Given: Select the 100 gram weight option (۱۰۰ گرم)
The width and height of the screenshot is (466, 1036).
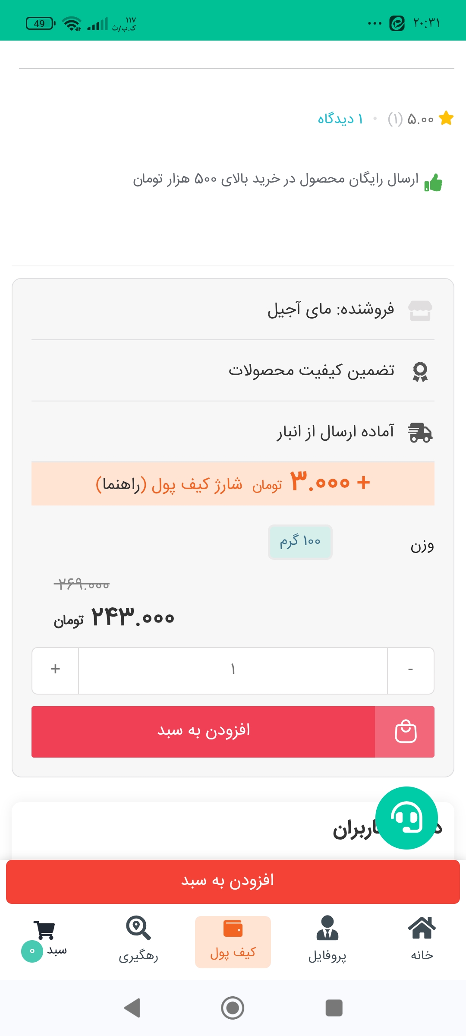Looking at the screenshot, I should (x=300, y=542).
